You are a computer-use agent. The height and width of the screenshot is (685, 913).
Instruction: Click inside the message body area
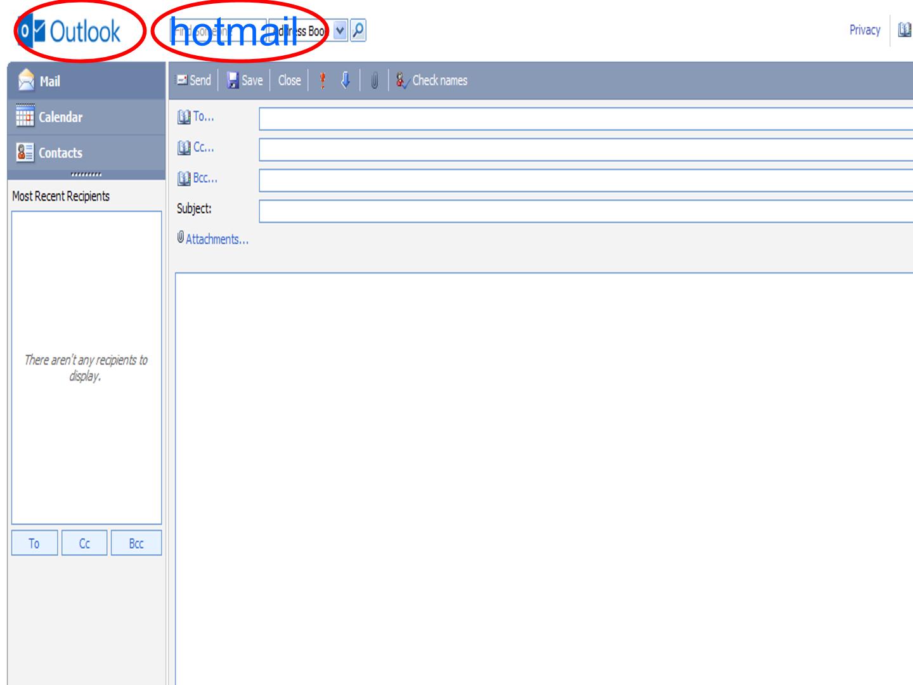(x=544, y=479)
